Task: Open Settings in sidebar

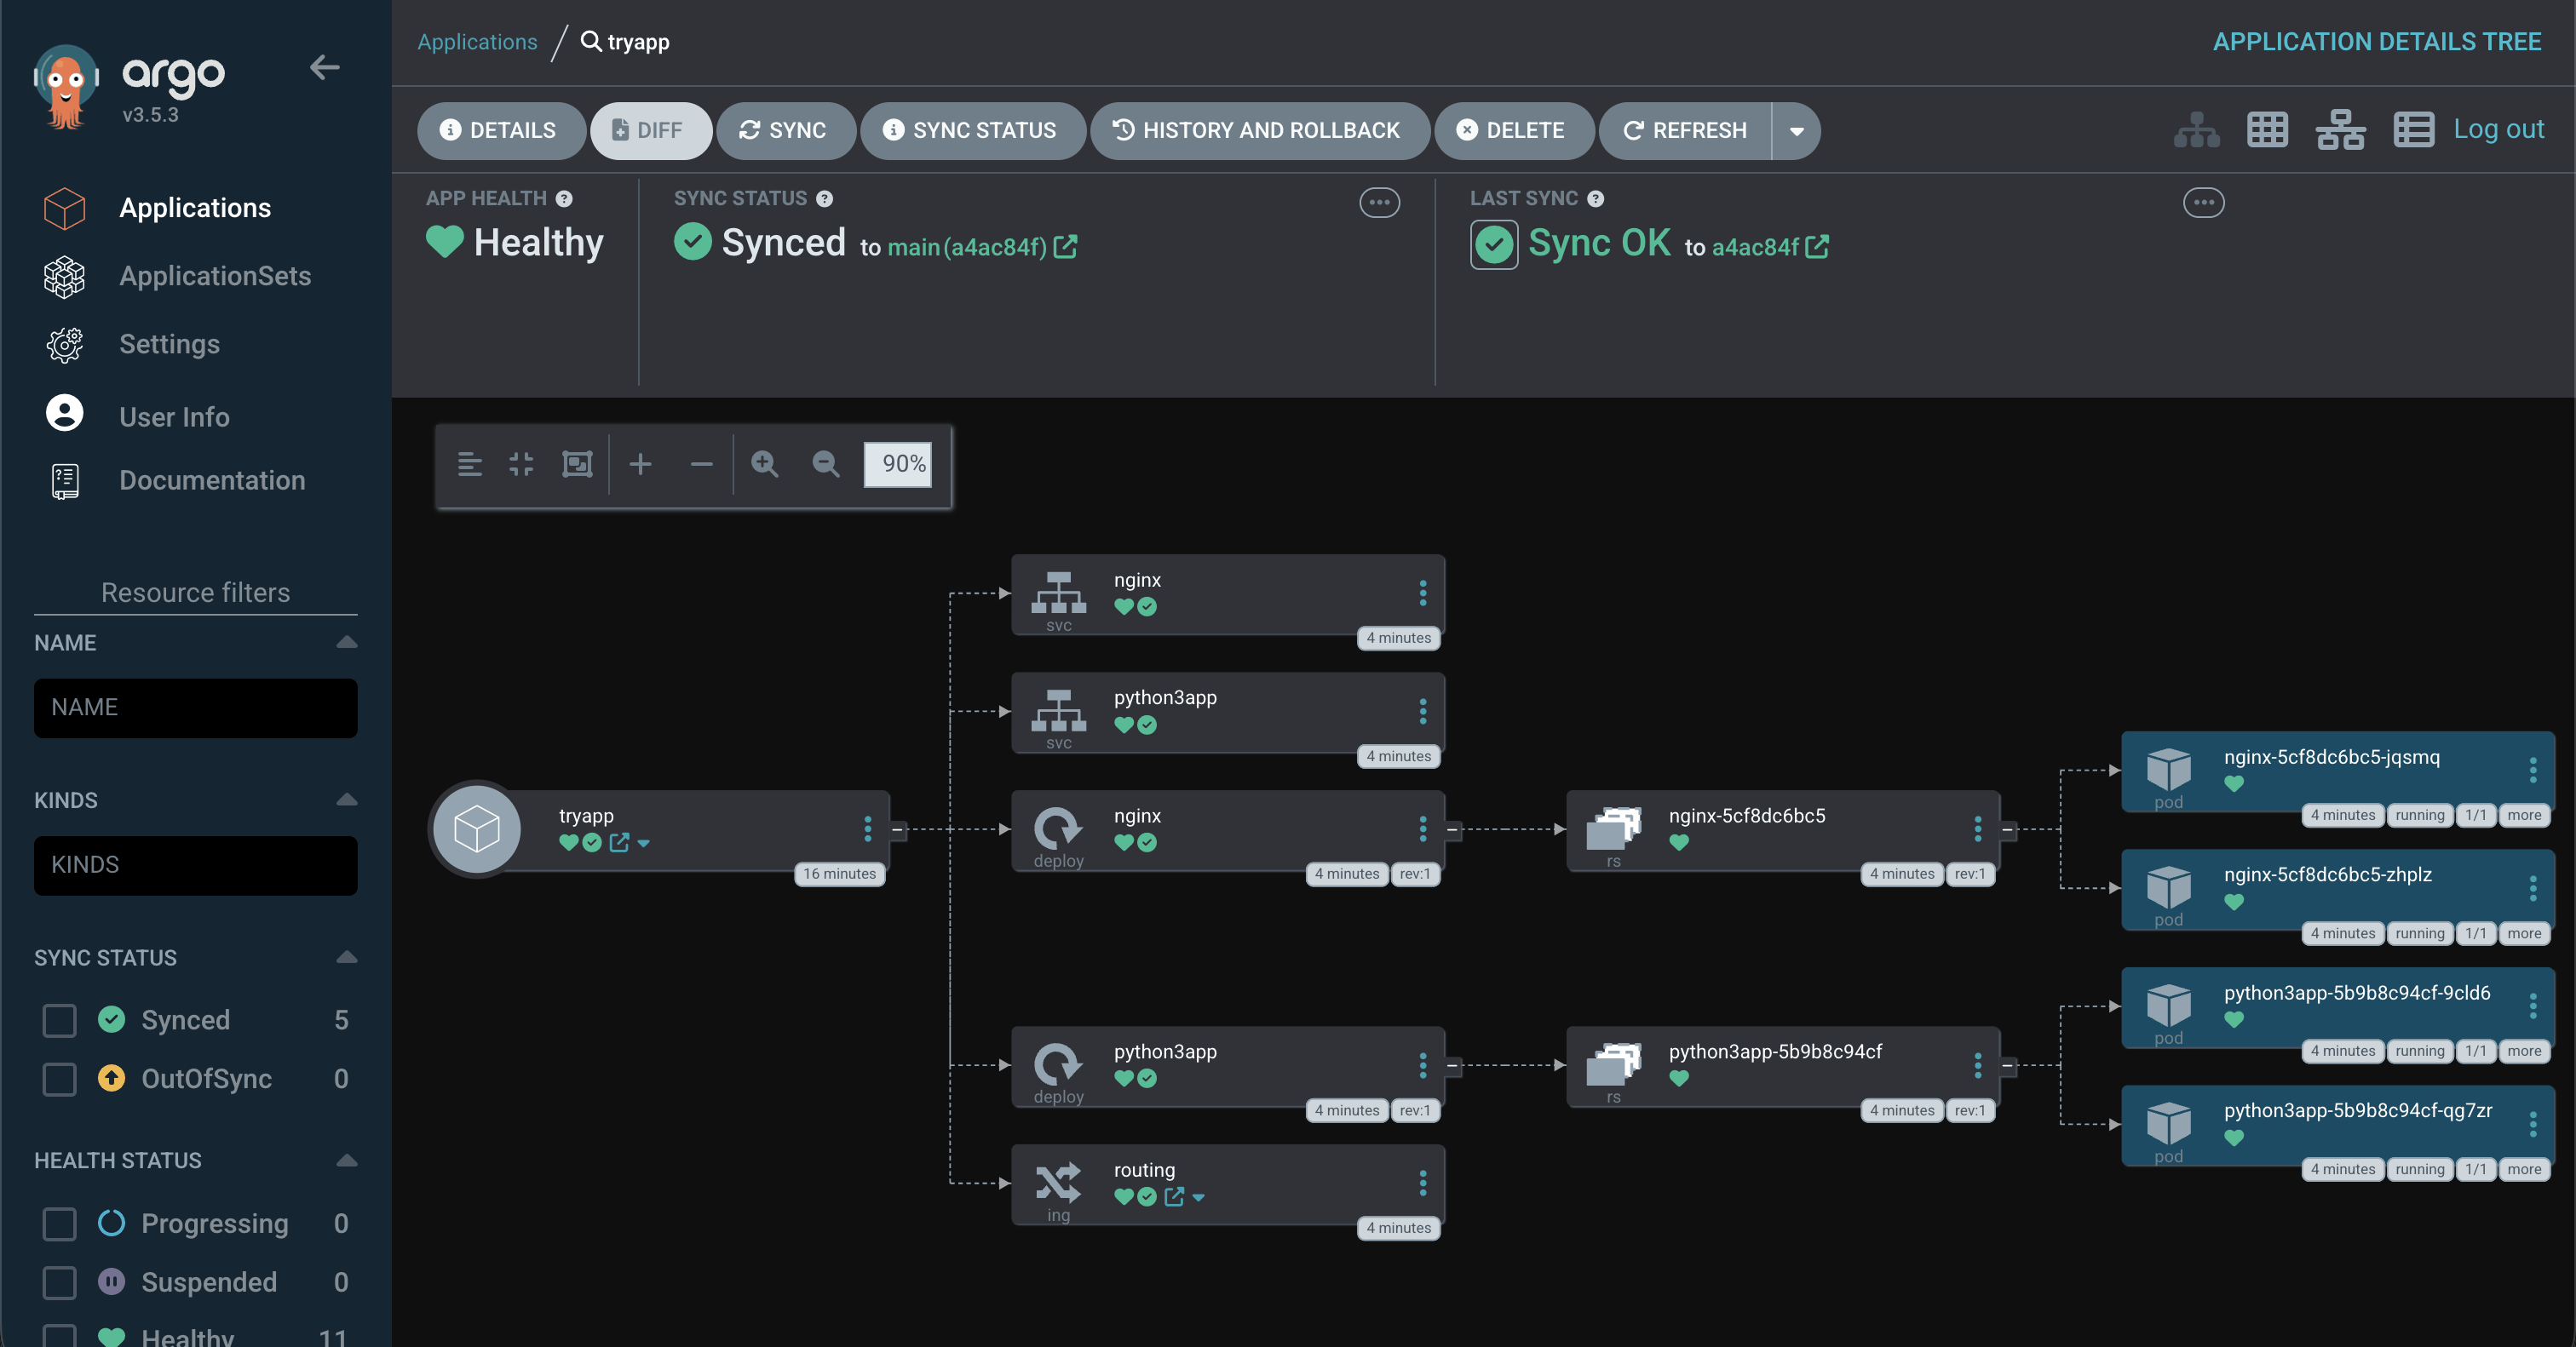Action: (x=169, y=344)
